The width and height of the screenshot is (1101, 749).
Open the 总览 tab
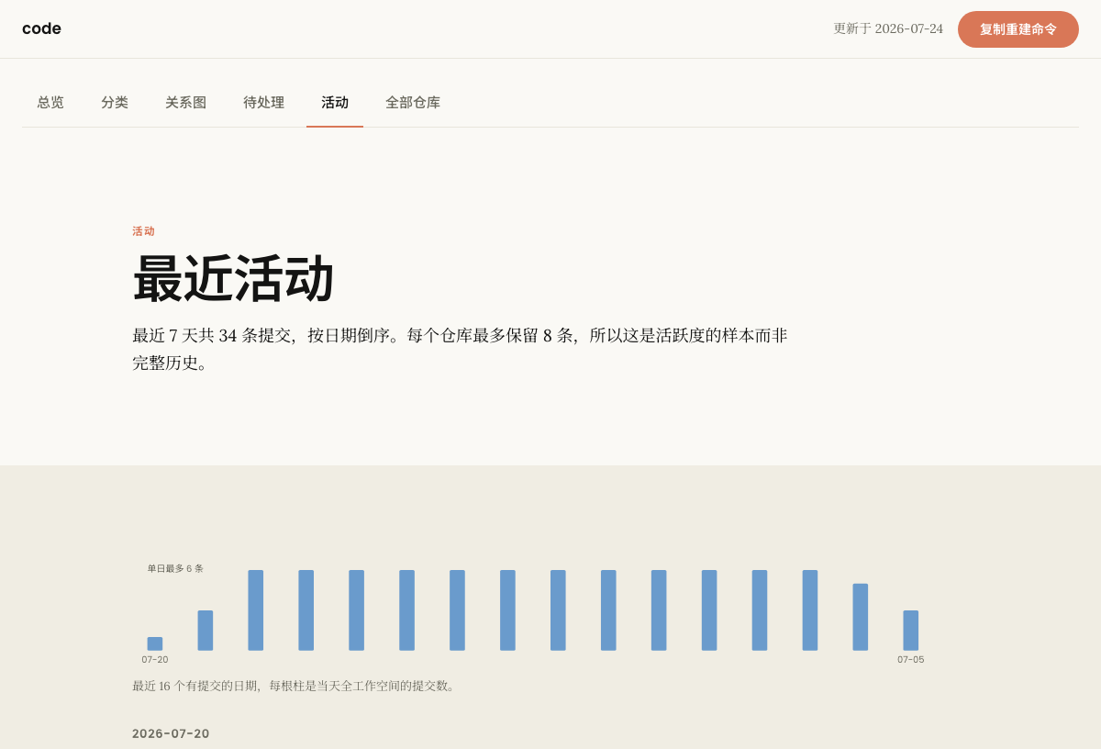tap(50, 103)
